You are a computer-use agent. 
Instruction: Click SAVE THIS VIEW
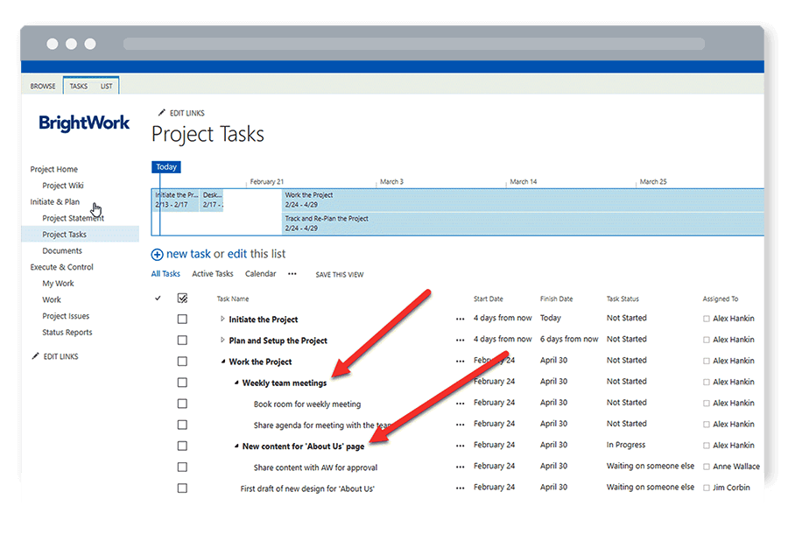tap(339, 275)
